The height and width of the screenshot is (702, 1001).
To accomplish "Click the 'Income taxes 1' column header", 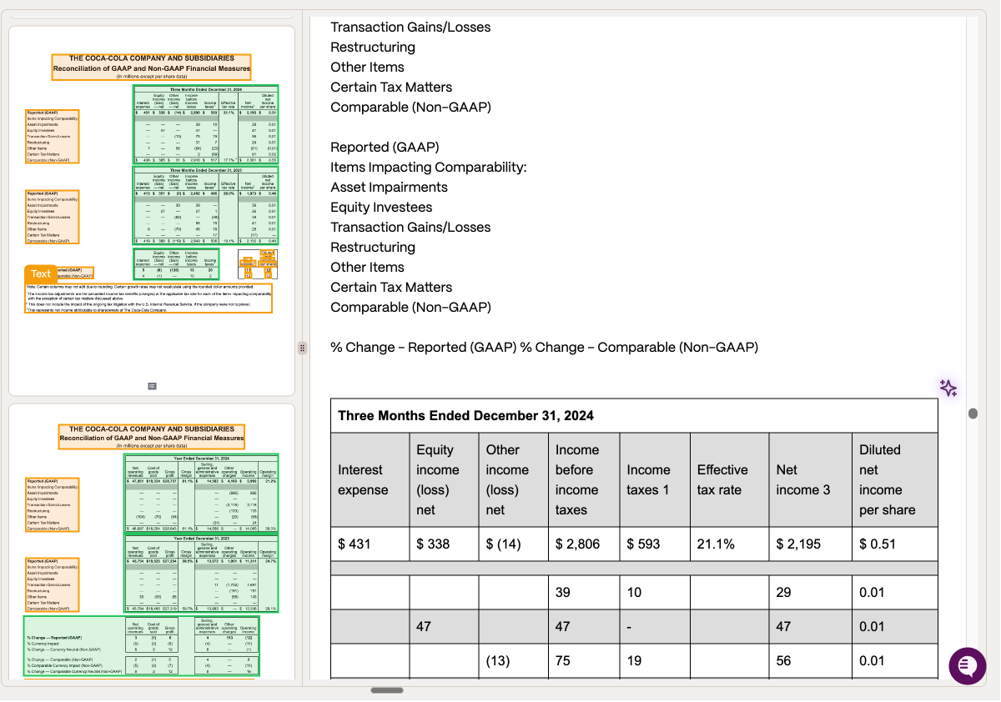I will point(655,479).
